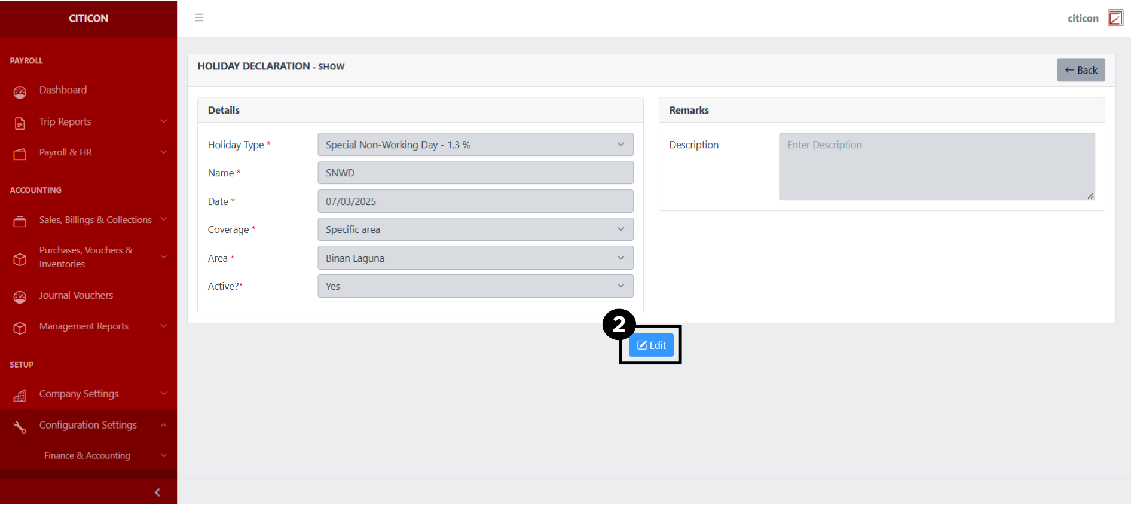Open the Coverage dropdown
This screenshot has height=505, width=1131.
475,229
